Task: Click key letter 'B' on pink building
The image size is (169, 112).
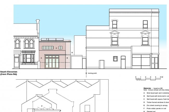Action: point(67,58)
